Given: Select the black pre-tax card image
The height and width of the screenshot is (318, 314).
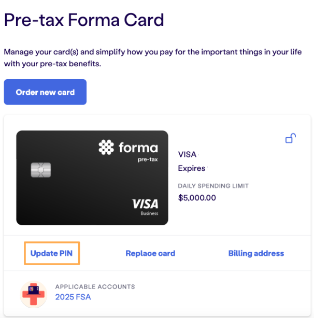Looking at the screenshot, I should tap(92, 178).
